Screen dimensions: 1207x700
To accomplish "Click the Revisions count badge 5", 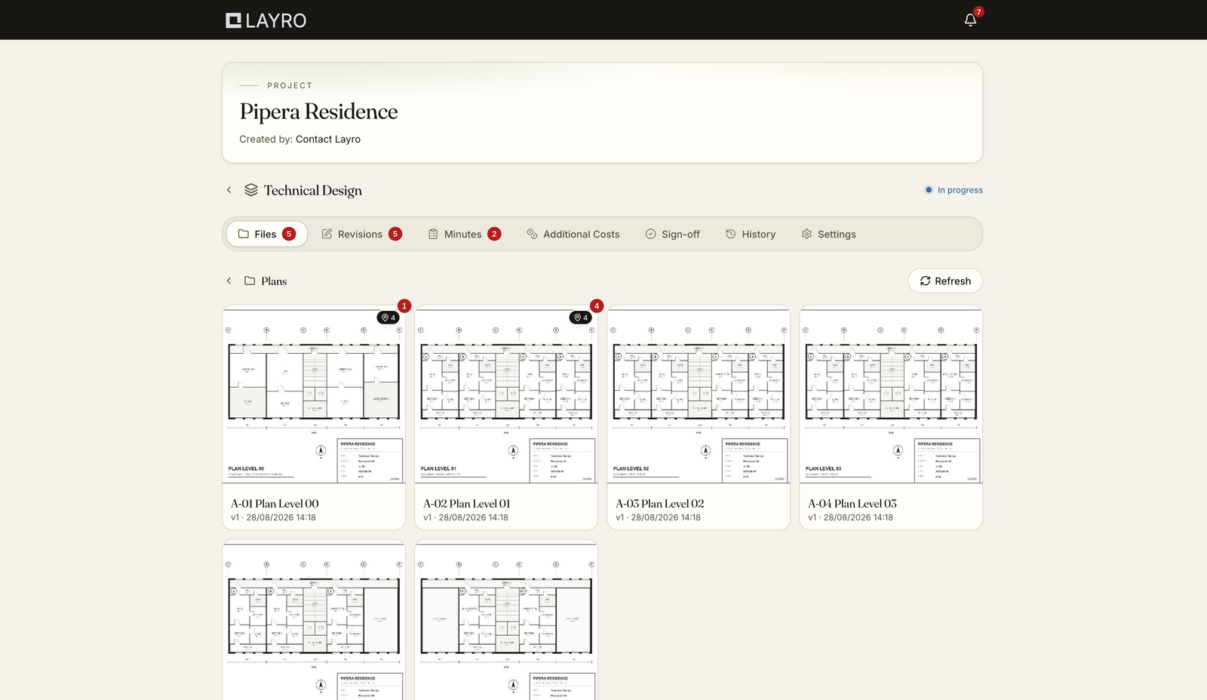I will tap(395, 234).
